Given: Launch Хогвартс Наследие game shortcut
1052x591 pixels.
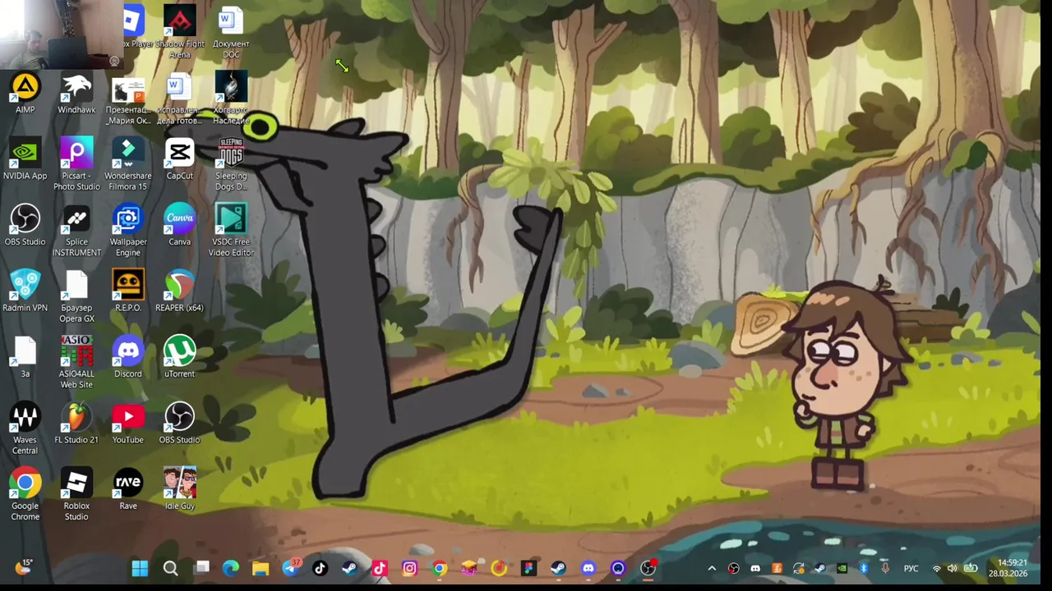Looking at the screenshot, I should pyautogui.click(x=231, y=98).
